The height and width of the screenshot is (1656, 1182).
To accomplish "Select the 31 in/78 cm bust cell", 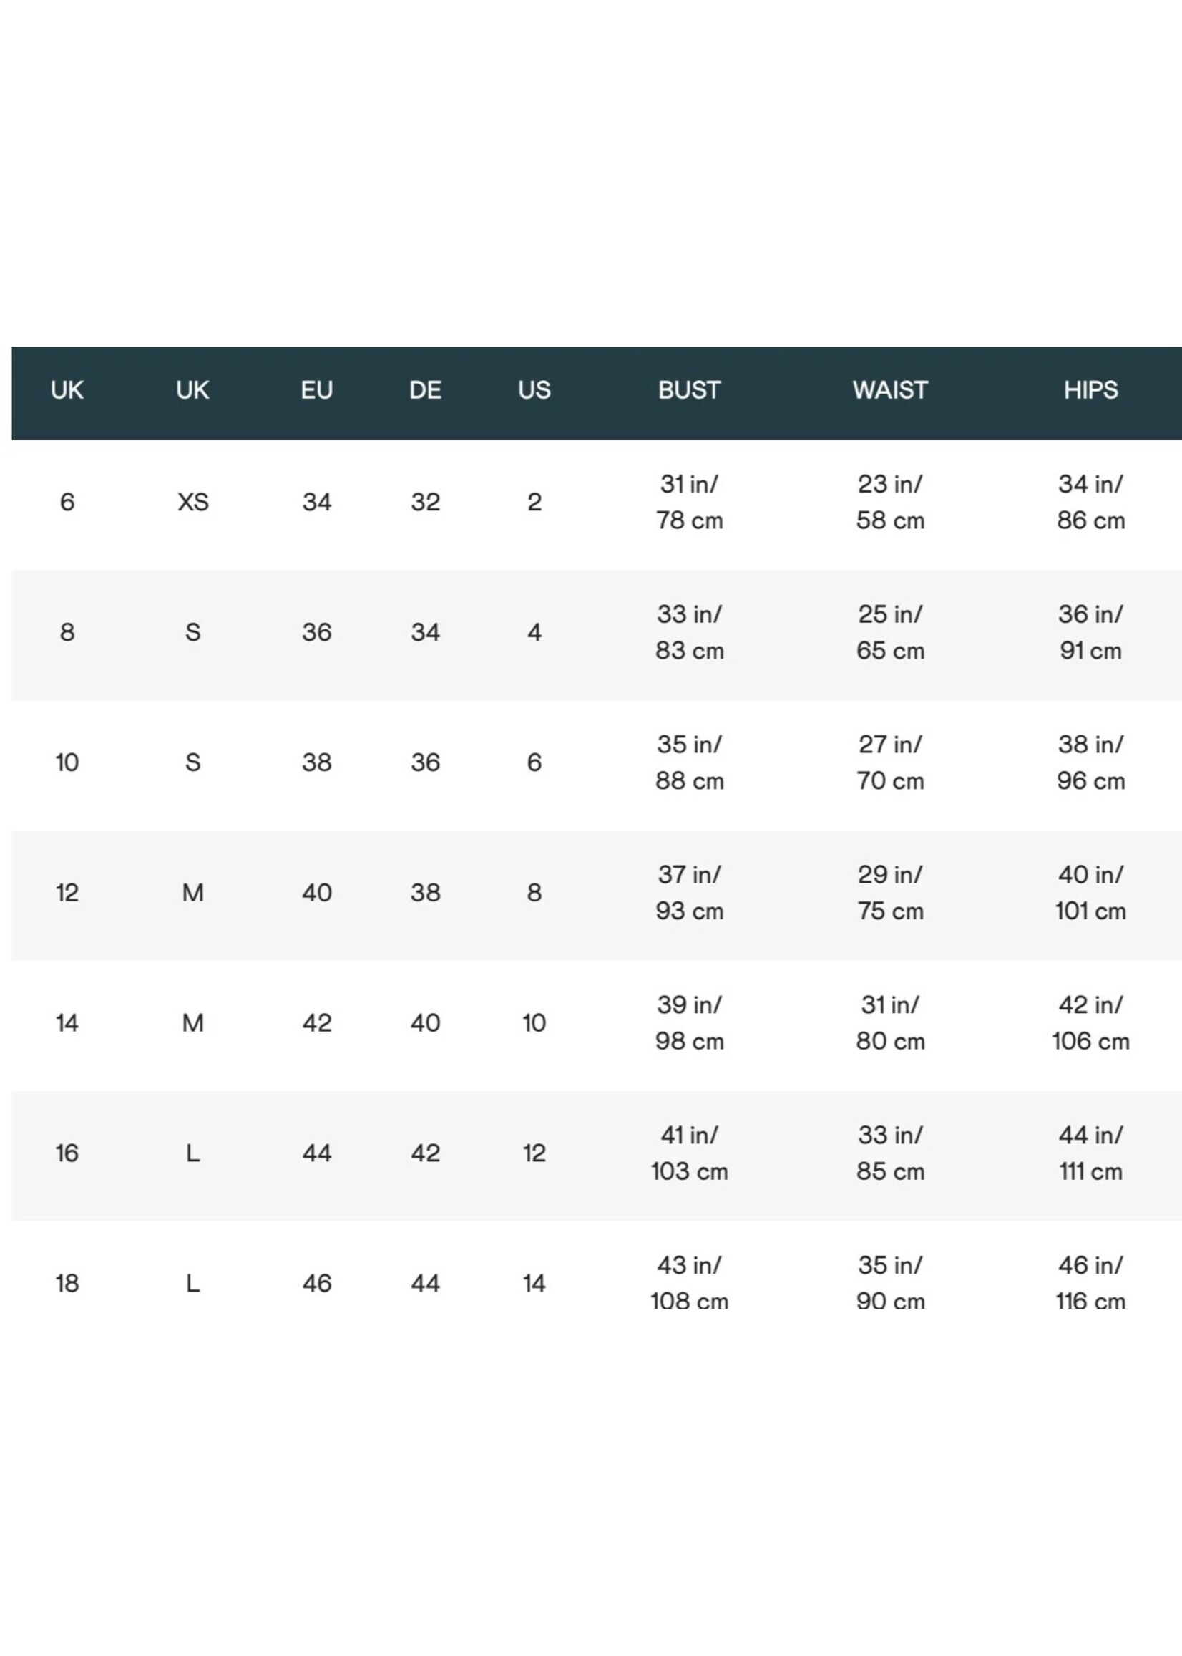I will click(689, 503).
